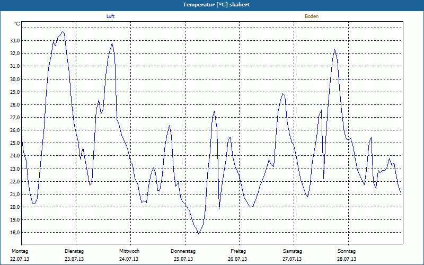Click the date 24.07.13
Viewport: 424px width, 265px height.
(x=129, y=259)
